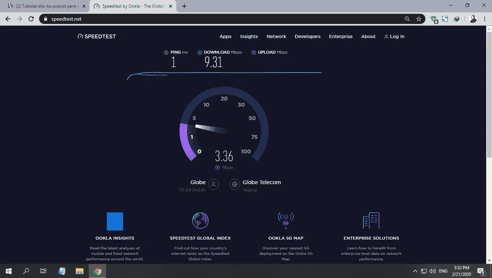Image resolution: width=492 pixels, height=278 pixels.
Task: Click the Speedtest logo
Action: coord(97,37)
